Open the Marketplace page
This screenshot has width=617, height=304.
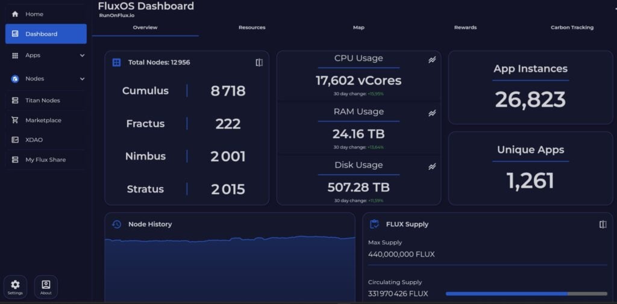(x=46, y=120)
